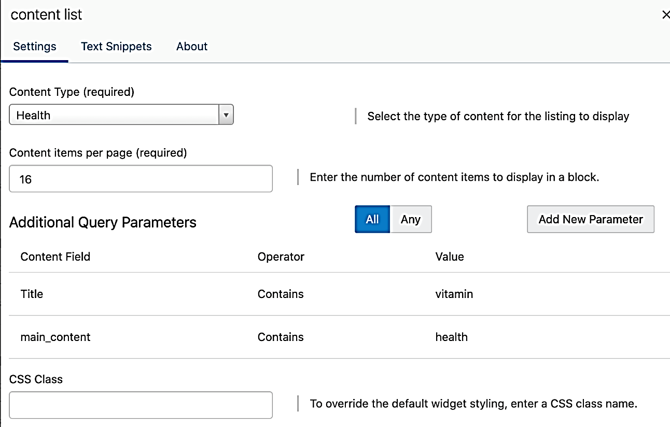Click the Content items per page field
Image resolution: width=670 pixels, height=427 pixels.
(x=141, y=179)
